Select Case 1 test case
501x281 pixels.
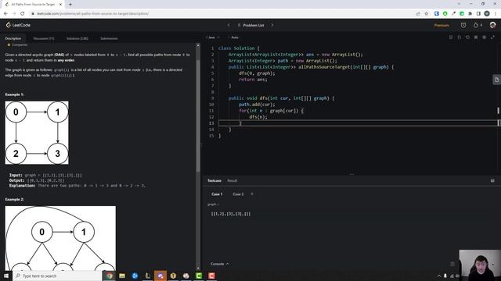pyautogui.click(x=217, y=194)
